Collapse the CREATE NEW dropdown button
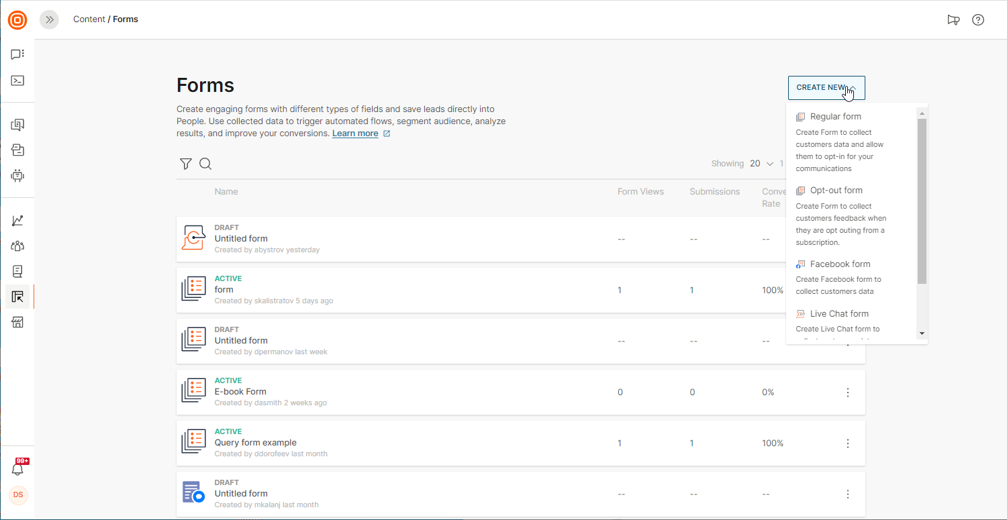 826,88
